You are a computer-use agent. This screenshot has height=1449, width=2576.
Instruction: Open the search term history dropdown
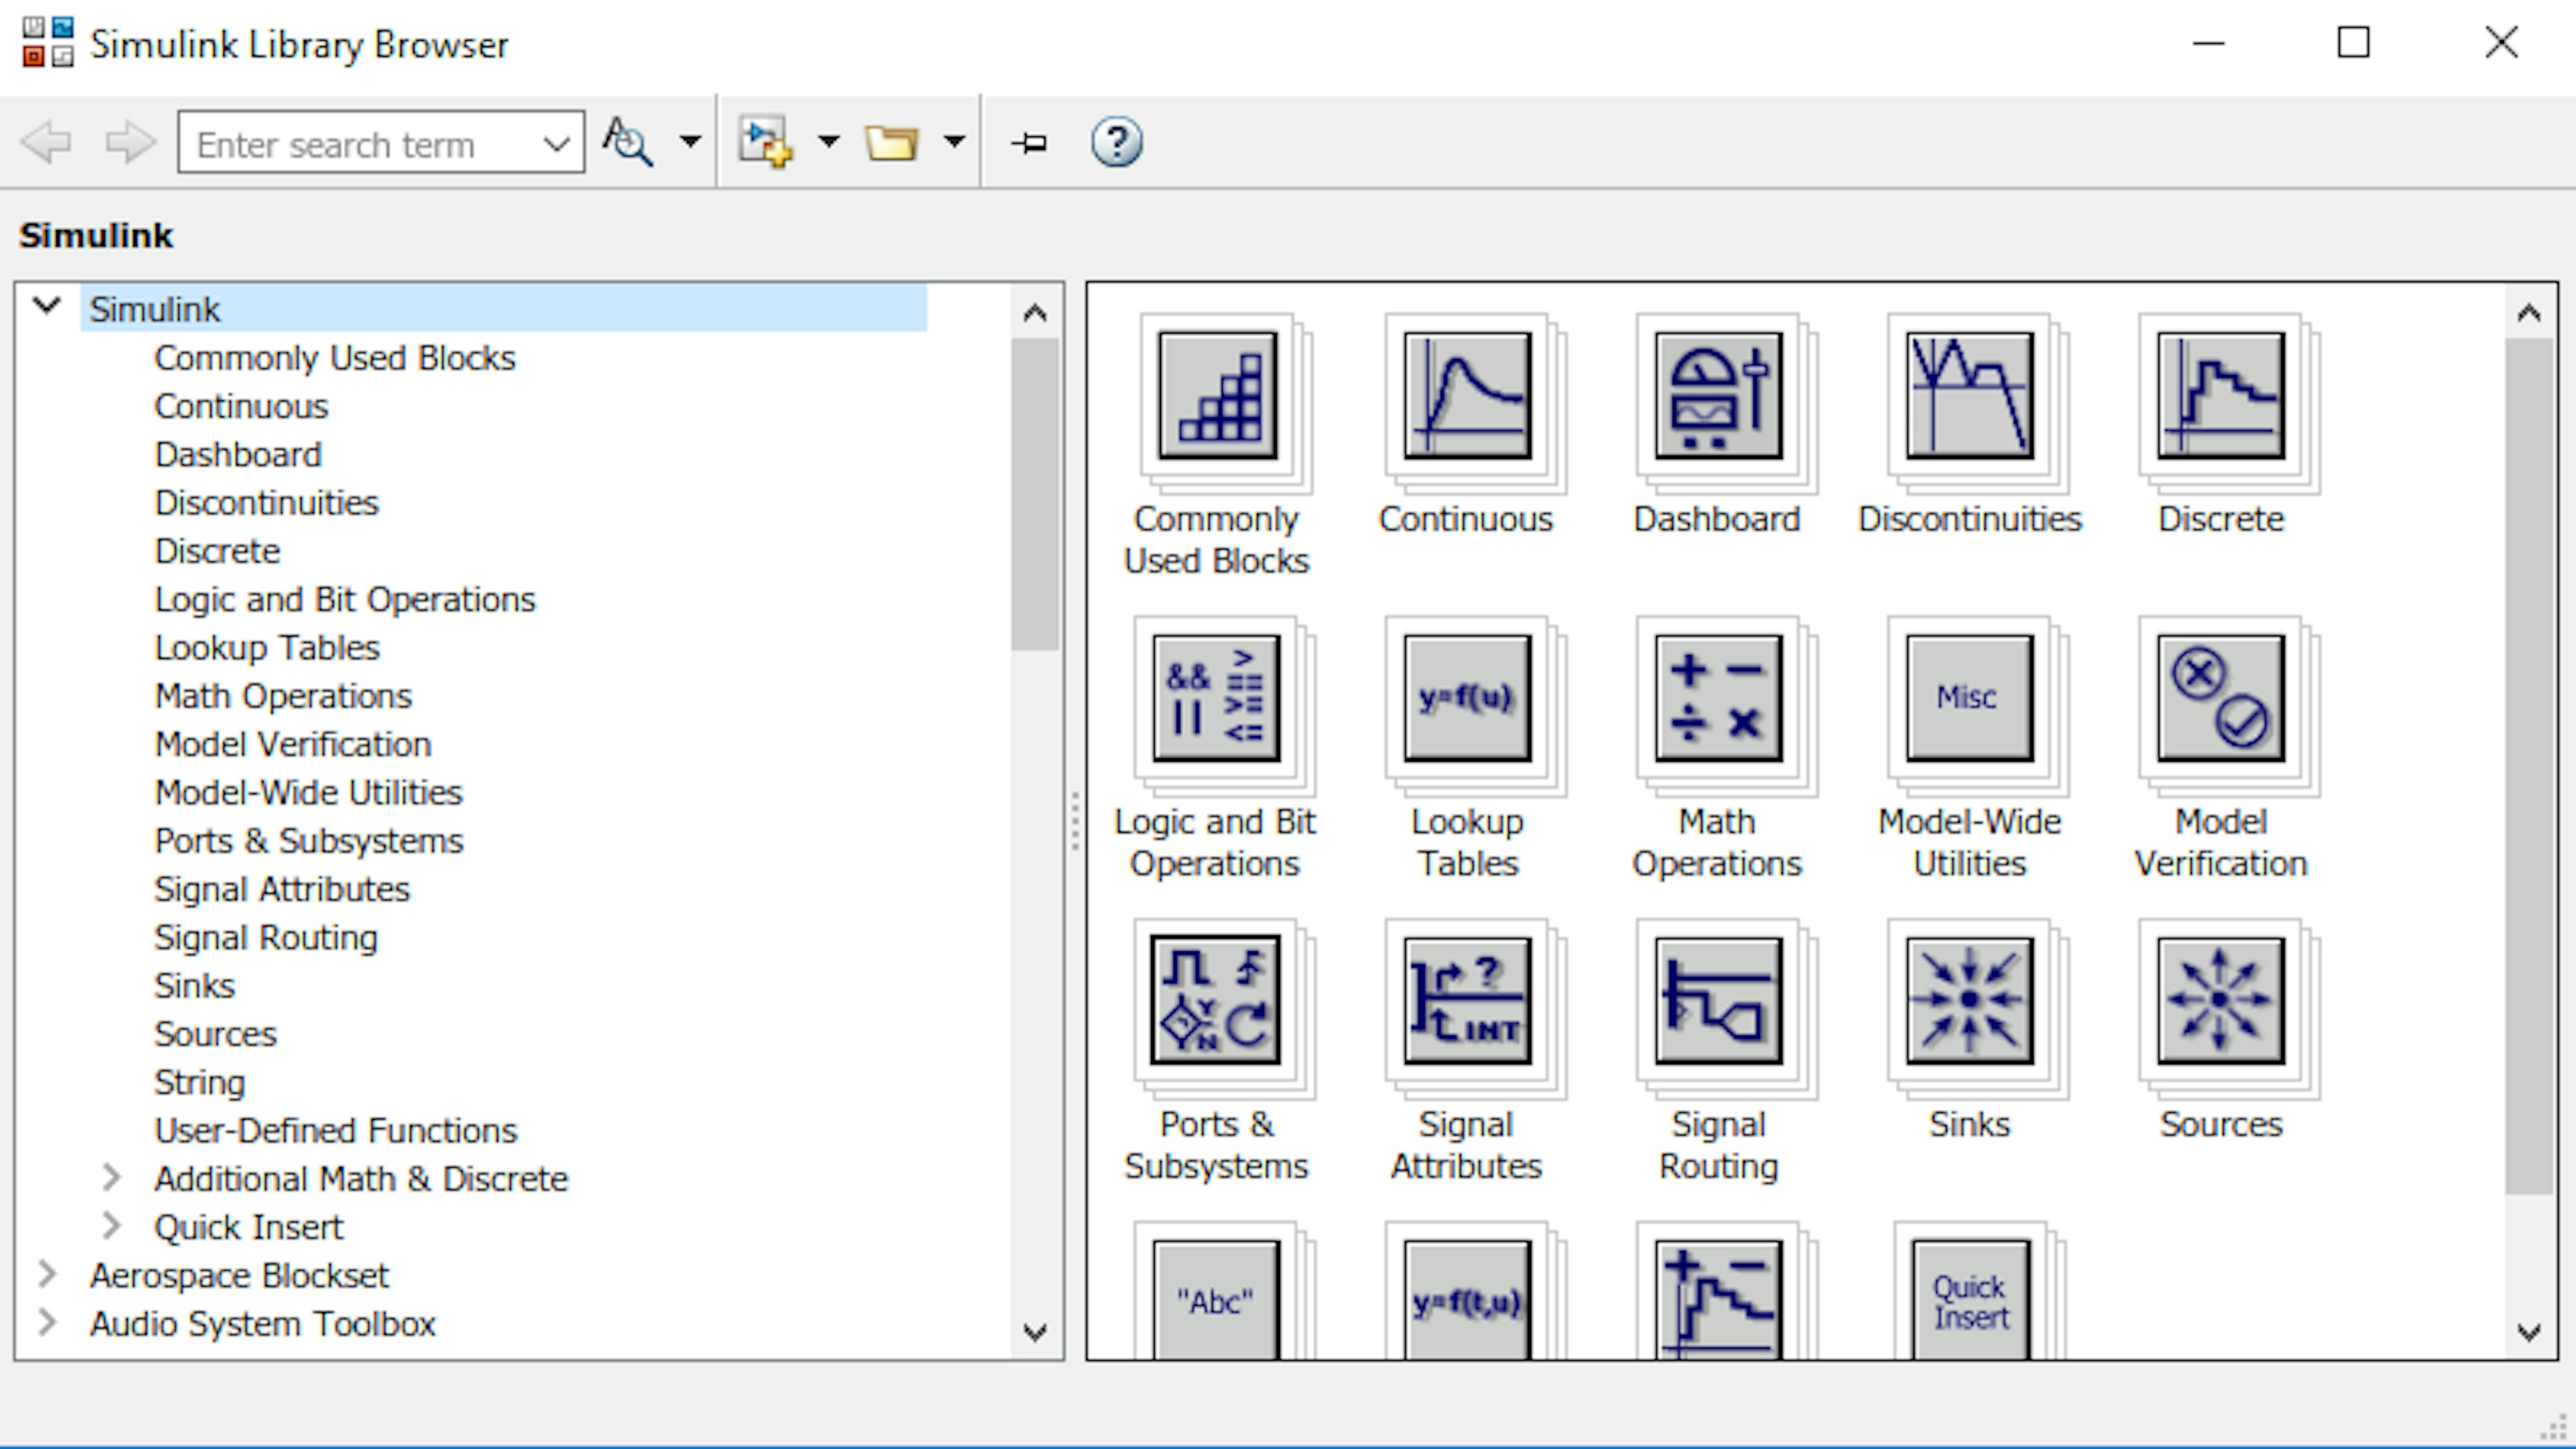click(556, 144)
